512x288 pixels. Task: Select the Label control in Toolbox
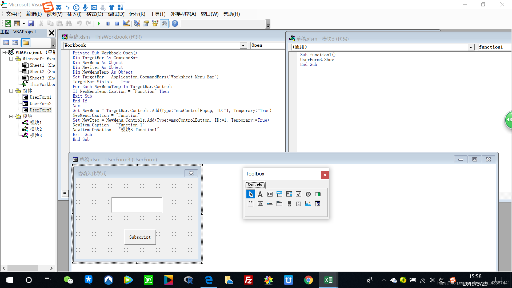pos(260,194)
